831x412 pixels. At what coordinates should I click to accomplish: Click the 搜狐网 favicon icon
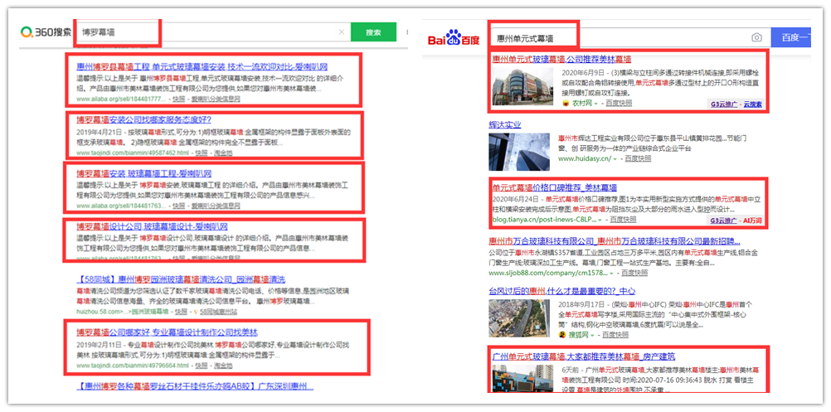[563, 335]
